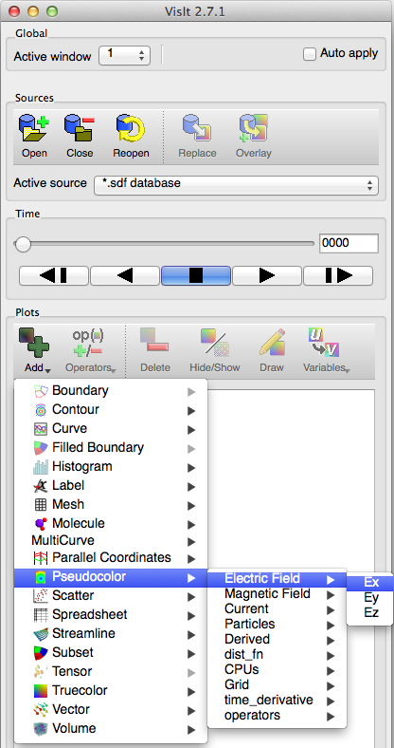The height and width of the screenshot is (748, 394).
Task: Play the animation forward
Action: pyautogui.click(x=267, y=275)
